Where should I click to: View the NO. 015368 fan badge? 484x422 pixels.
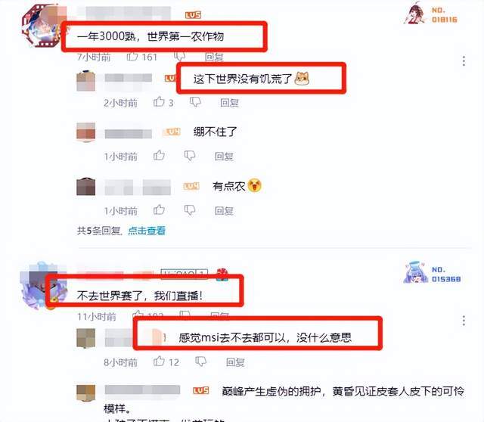click(x=432, y=273)
